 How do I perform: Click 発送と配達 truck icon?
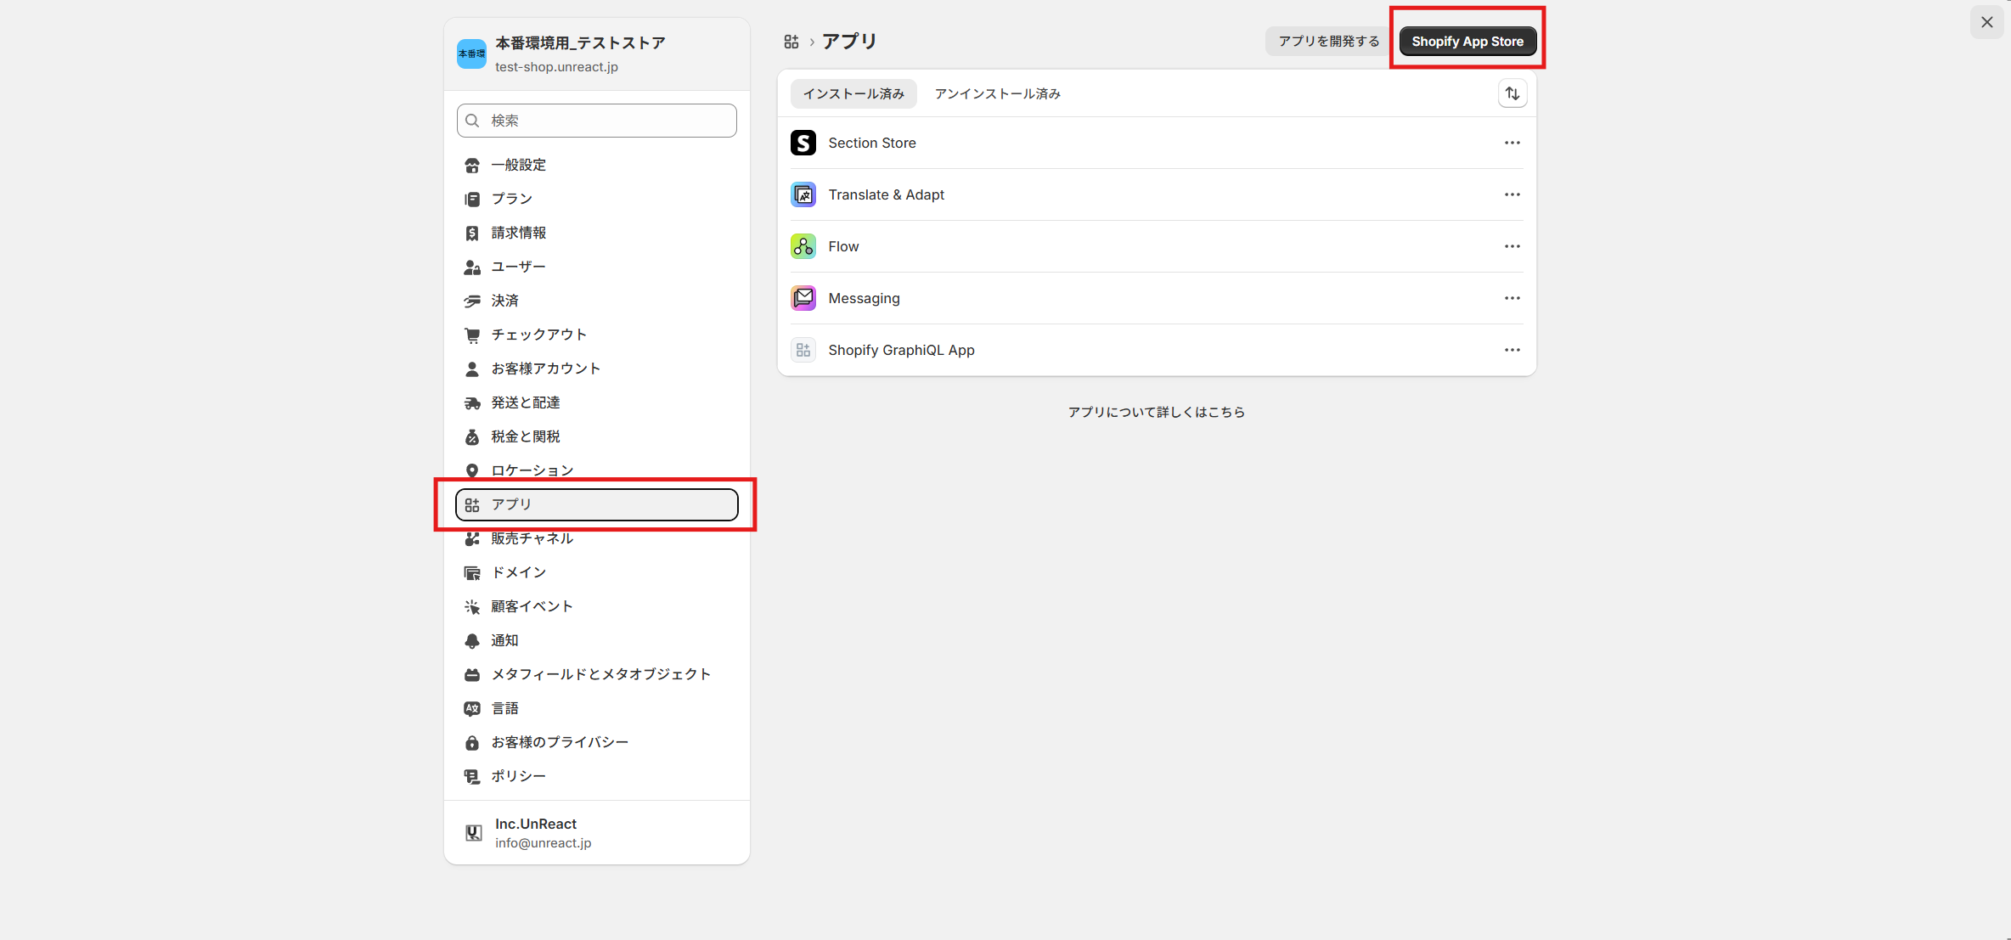[472, 402]
